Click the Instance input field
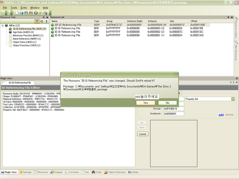Screen dimensions: 239x179 (x=173, y=114)
